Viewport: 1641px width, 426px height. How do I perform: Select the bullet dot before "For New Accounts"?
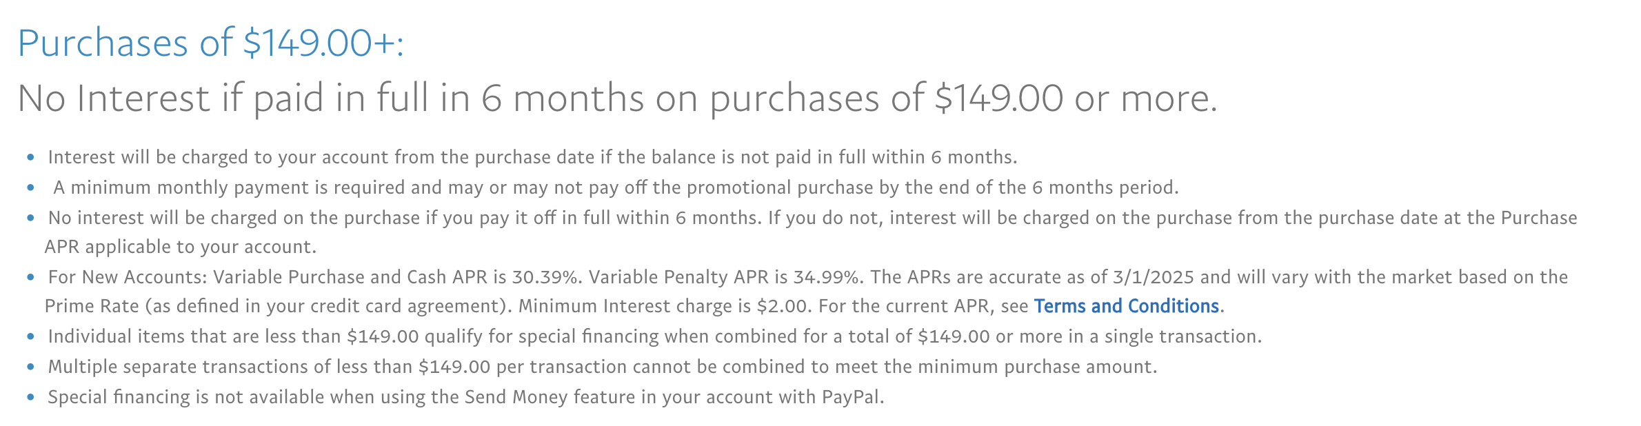[30, 278]
